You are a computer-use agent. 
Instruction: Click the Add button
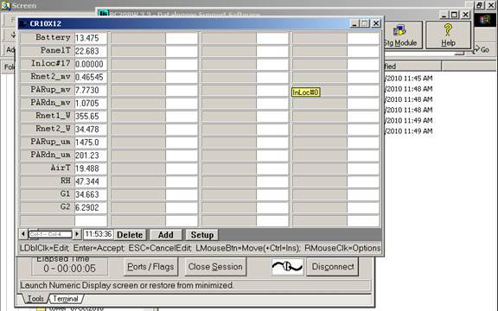(166, 235)
